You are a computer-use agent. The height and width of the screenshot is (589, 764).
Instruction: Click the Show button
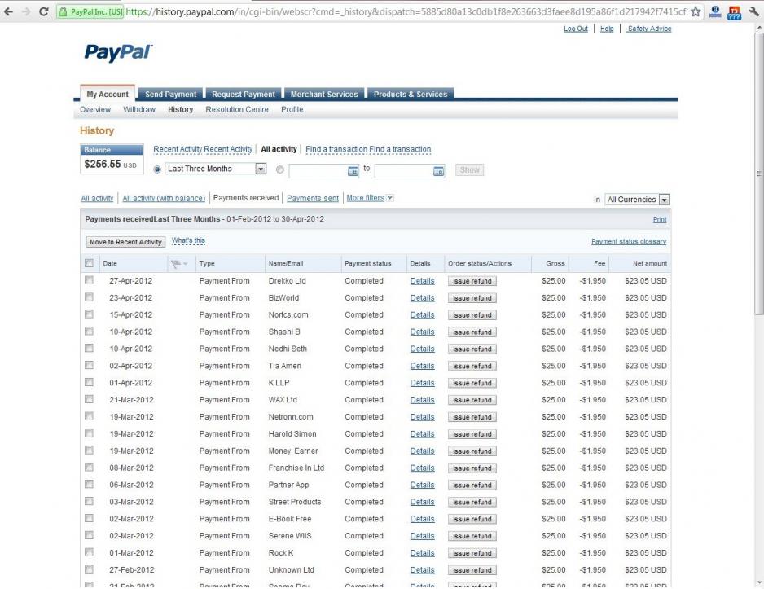pos(470,170)
